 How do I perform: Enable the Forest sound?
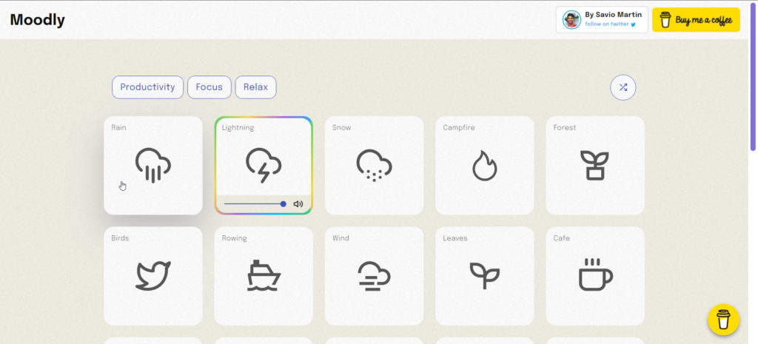pyautogui.click(x=595, y=165)
